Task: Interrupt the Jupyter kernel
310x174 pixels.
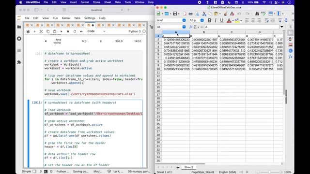Action: 68,31
